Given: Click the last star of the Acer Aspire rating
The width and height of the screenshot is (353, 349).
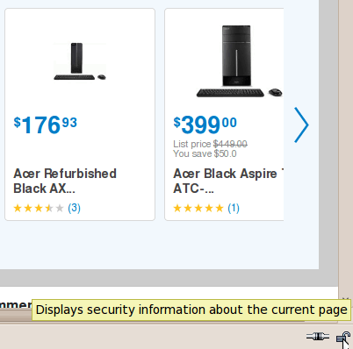Looking at the screenshot, I should click(220, 208).
